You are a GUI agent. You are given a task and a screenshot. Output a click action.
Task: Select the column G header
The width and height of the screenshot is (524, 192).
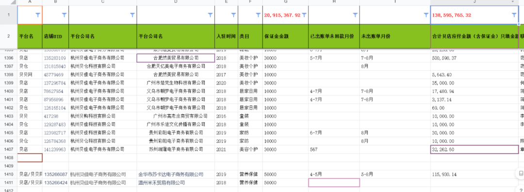click(x=285, y=1)
